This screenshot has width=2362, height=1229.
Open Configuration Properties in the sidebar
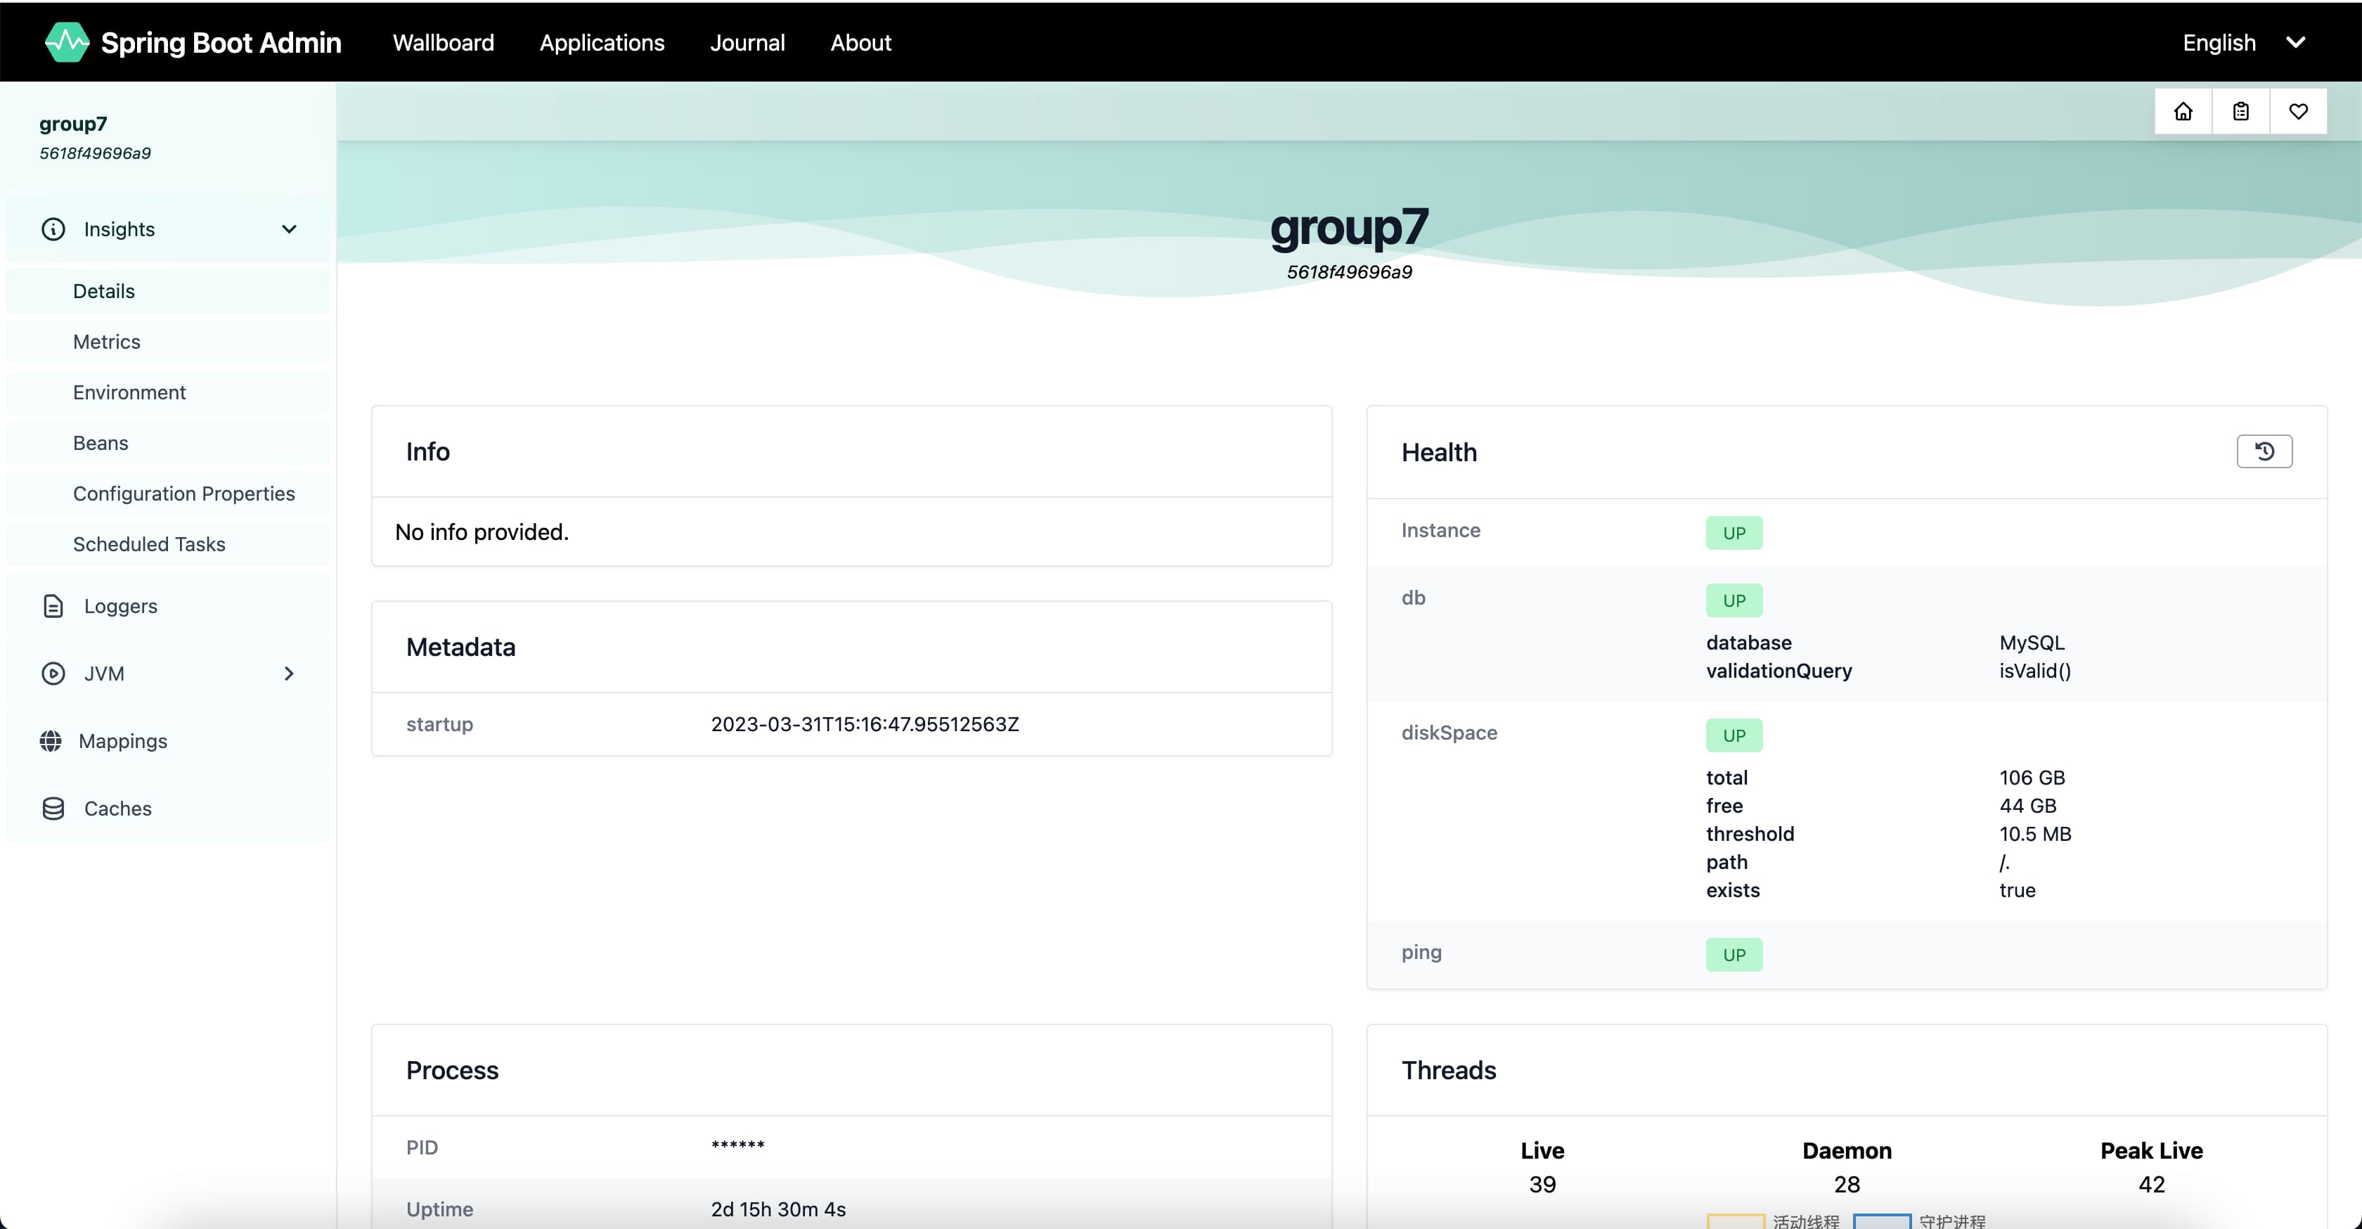183,493
